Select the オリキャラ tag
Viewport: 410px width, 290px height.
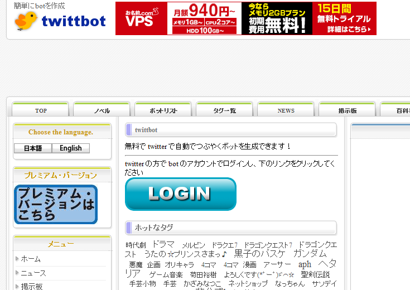click(180, 265)
